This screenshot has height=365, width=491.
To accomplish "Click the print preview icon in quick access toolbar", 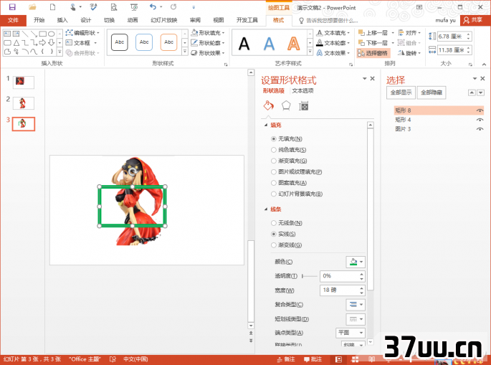I will click(x=114, y=7).
